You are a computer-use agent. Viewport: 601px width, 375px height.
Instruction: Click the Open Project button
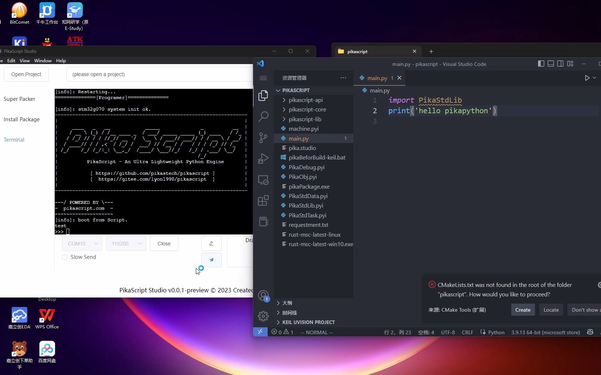click(x=26, y=74)
